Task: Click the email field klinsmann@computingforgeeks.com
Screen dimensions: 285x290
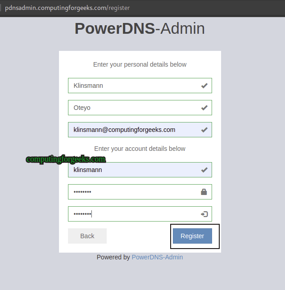Action: [140, 130]
